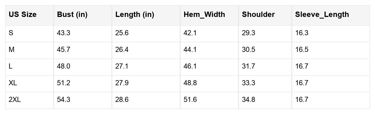375x114 pixels.
Task: Select shoulder value 33.3 in XL row
Action: tap(248, 83)
